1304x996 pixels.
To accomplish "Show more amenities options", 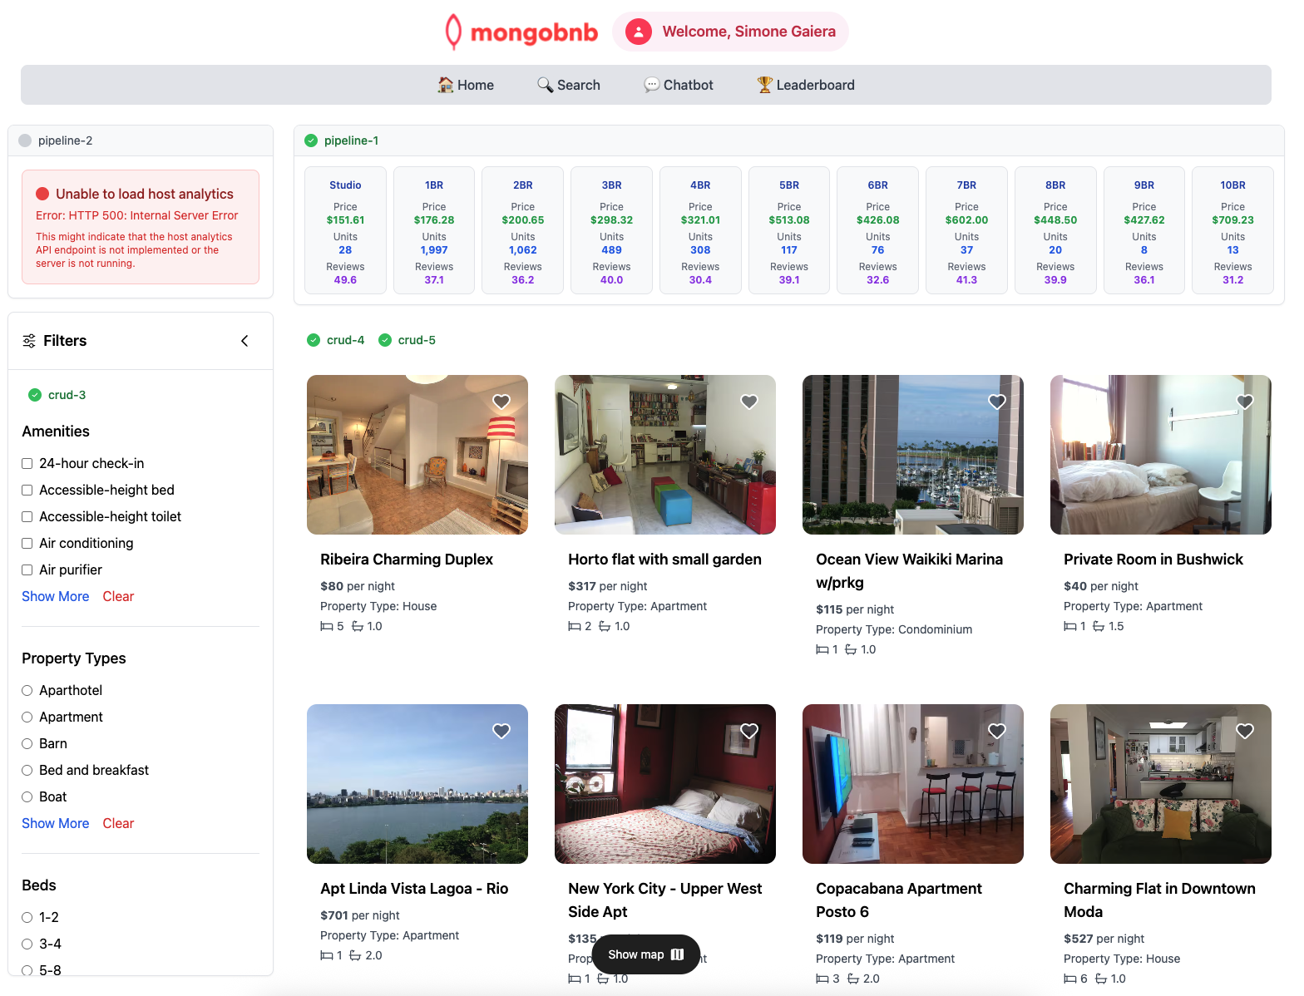I will point(55,596).
